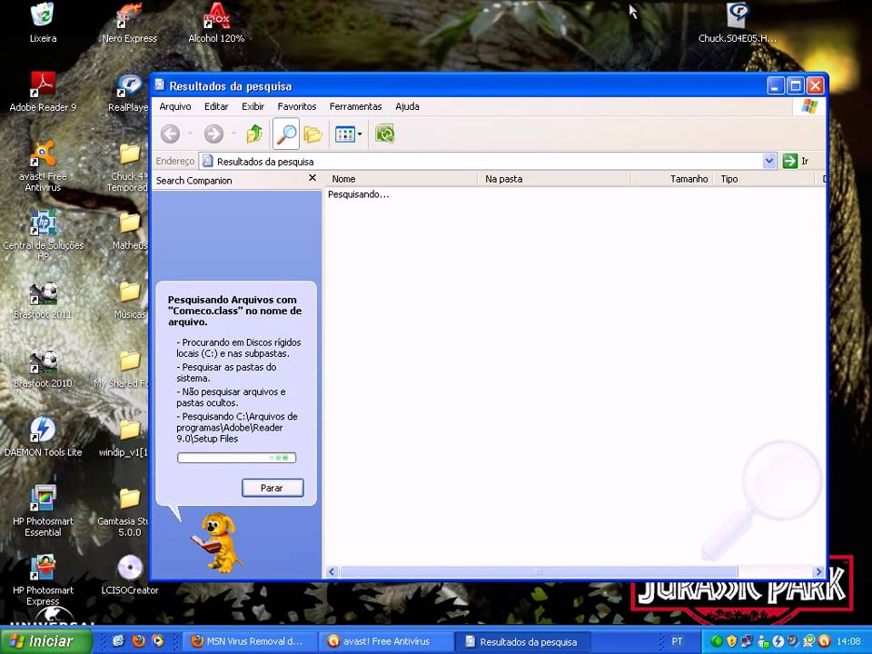Open the Ferramentas menu
Screen dimensions: 872x654
(355, 106)
